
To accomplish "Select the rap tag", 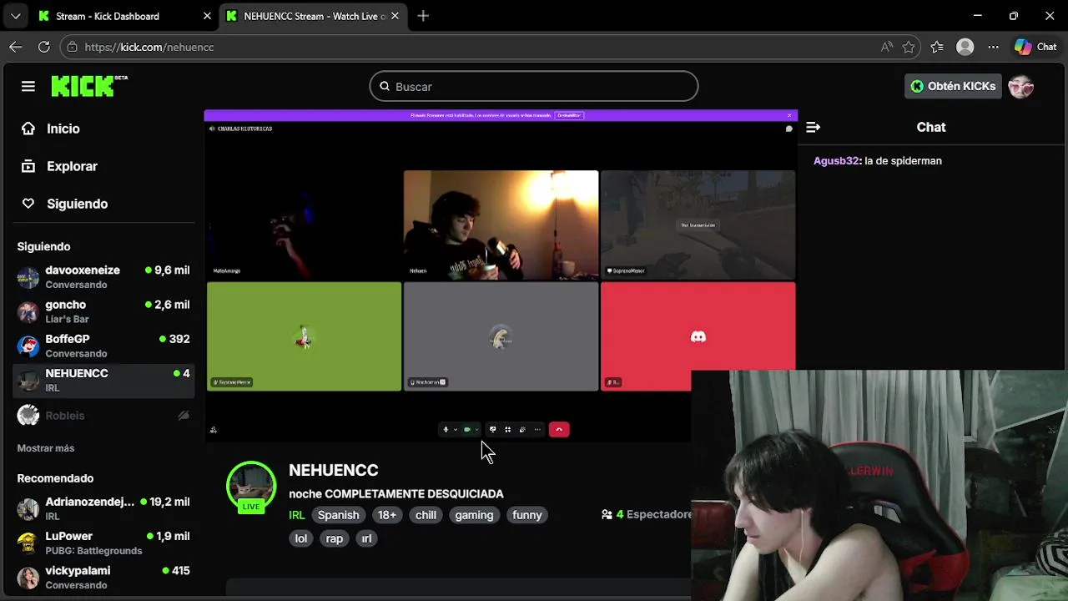I will tap(335, 538).
